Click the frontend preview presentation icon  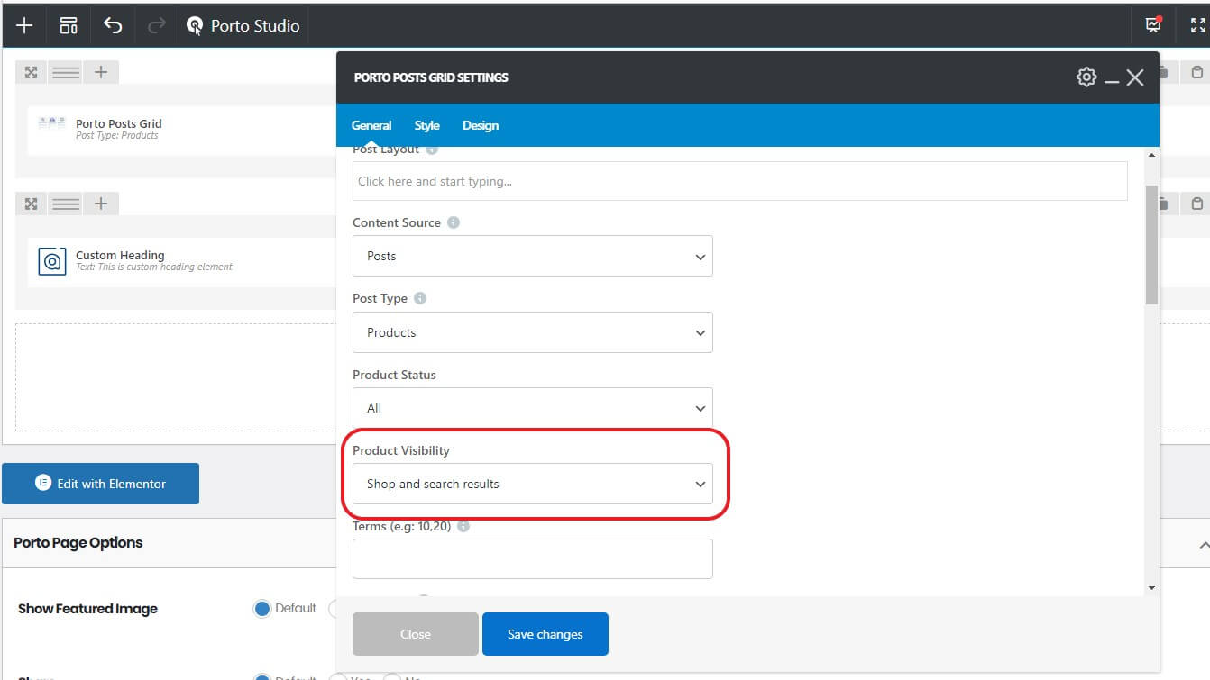coord(1153,25)
